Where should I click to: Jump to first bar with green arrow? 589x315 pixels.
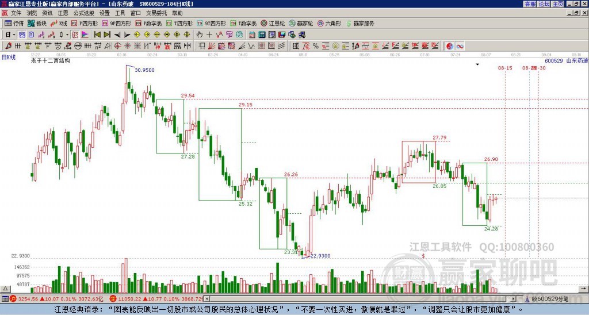pos(97,34)
